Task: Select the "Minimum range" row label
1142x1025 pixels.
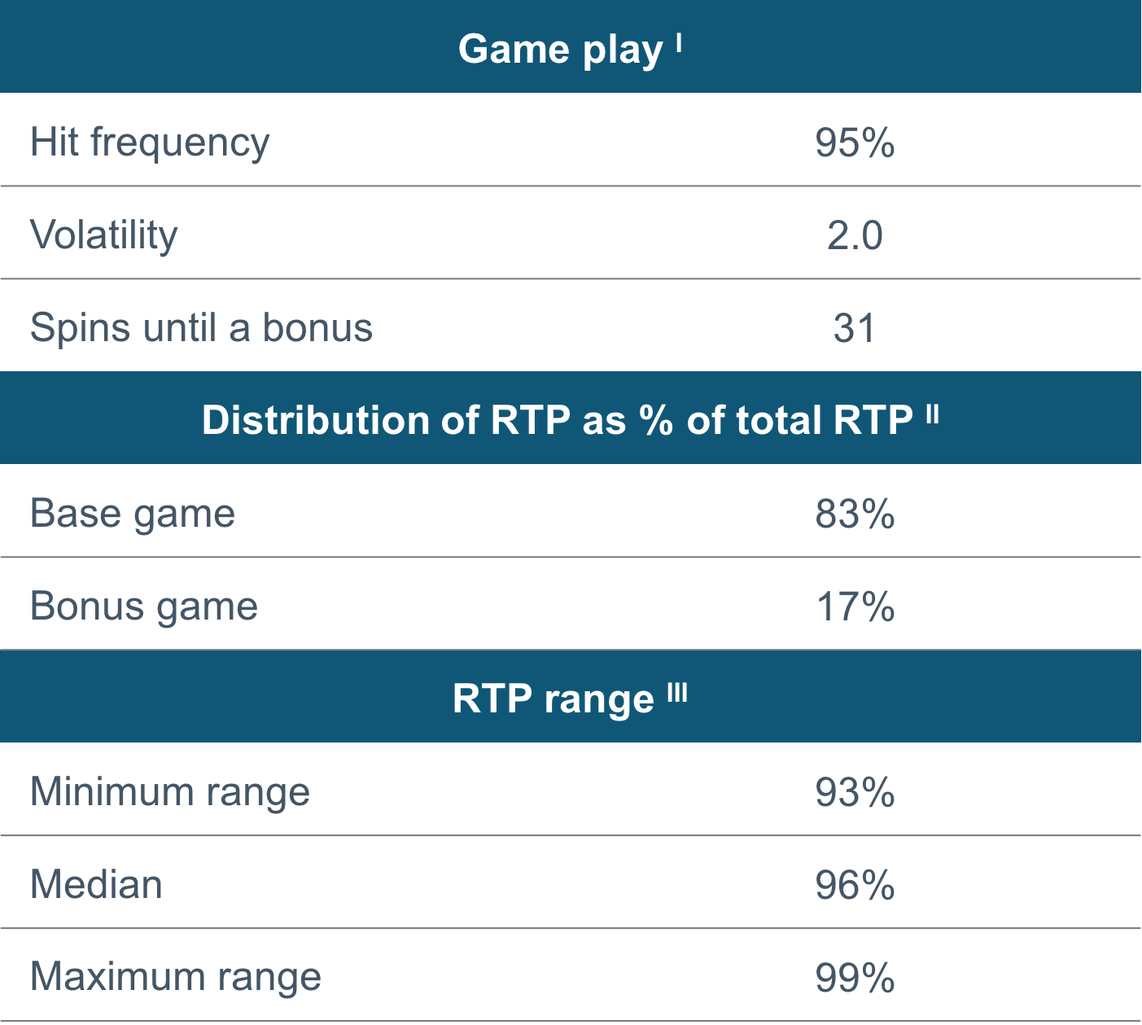Action: [x=170, y=792]
